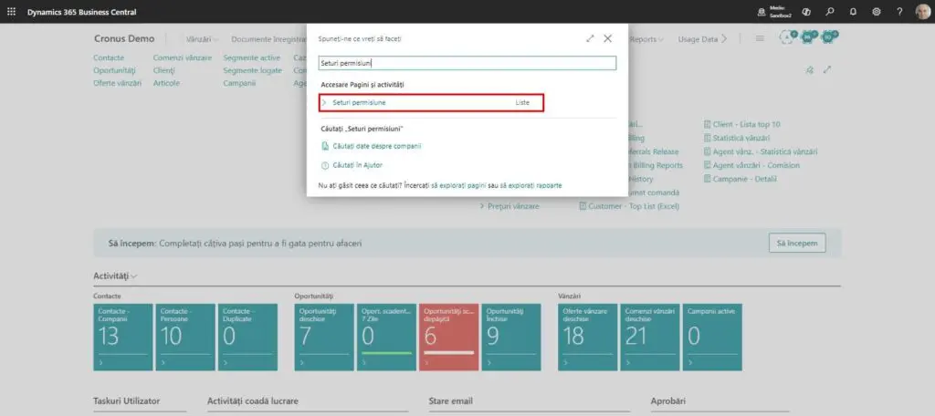Viewport: 935px width, 416px height.
Task: Open the Oportunități navigation link
Action: click(114, 70)
